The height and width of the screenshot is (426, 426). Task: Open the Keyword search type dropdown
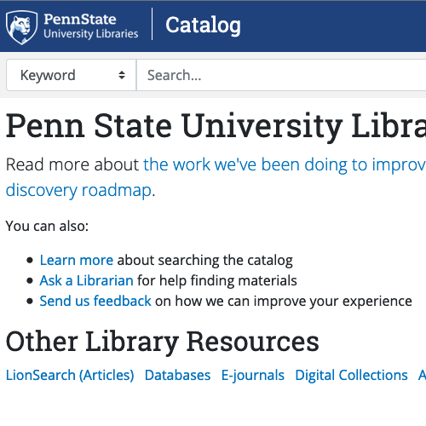(x=72, y=75)
